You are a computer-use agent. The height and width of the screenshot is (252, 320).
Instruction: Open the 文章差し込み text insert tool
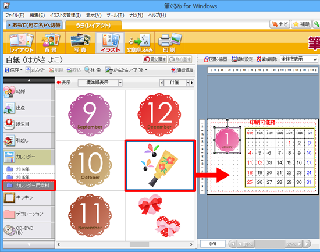(x=140, y=42)
